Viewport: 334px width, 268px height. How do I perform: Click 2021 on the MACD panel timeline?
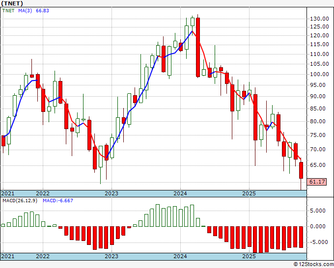(x=8, y=256)
